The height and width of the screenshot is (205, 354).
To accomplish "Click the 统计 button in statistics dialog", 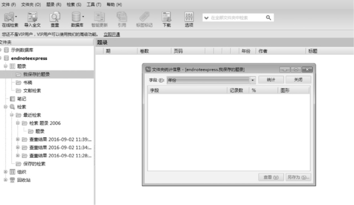I will pyautogui.click(x=271, y=80).
